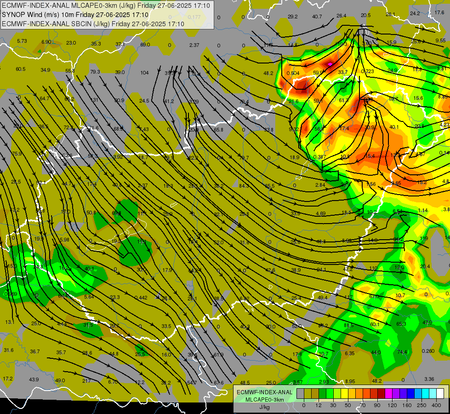Click the map value 47.9
Screen dimensions: 450x414
427,322
